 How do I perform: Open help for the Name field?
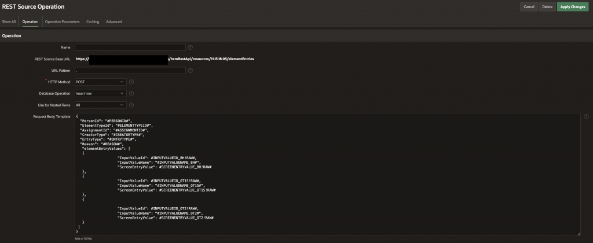[x=191, y=47]
